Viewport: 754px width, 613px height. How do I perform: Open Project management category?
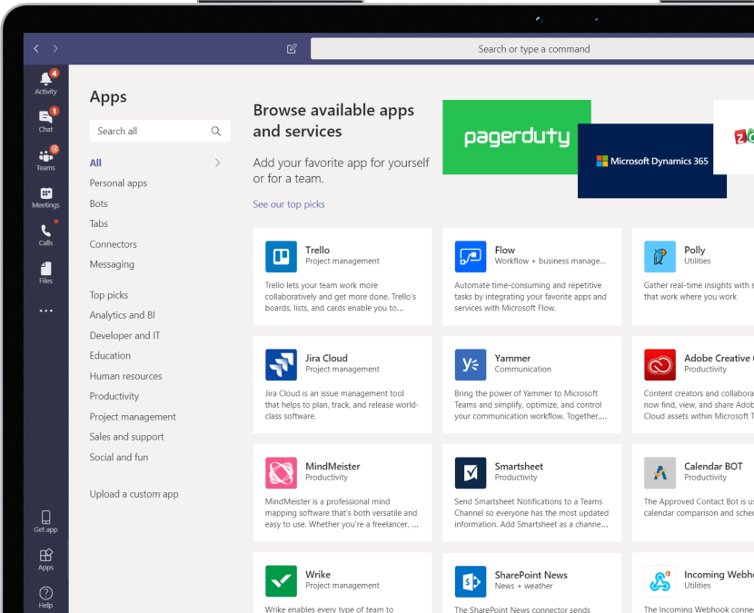pyautogui.click(x=133, y=417)
